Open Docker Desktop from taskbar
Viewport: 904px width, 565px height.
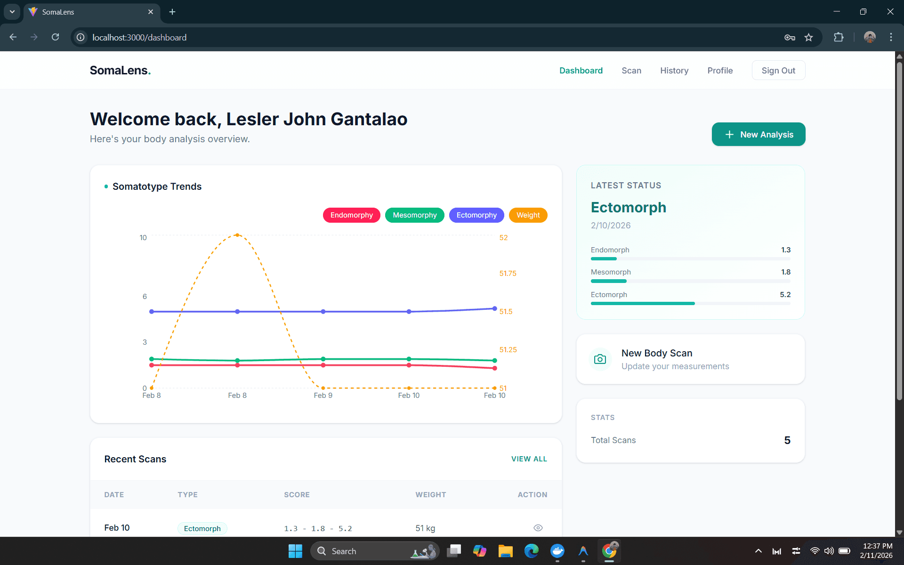557,551
